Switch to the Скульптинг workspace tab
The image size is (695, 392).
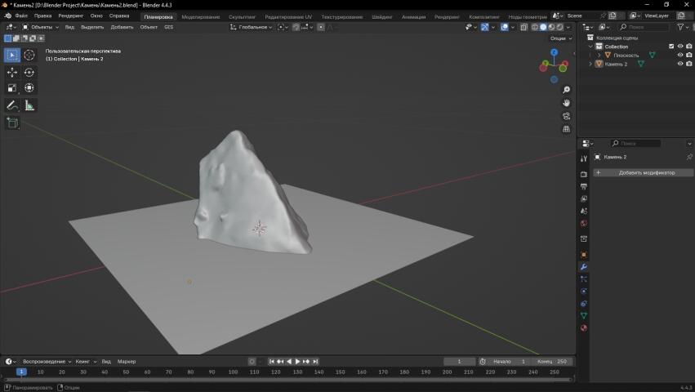[242, 17]
